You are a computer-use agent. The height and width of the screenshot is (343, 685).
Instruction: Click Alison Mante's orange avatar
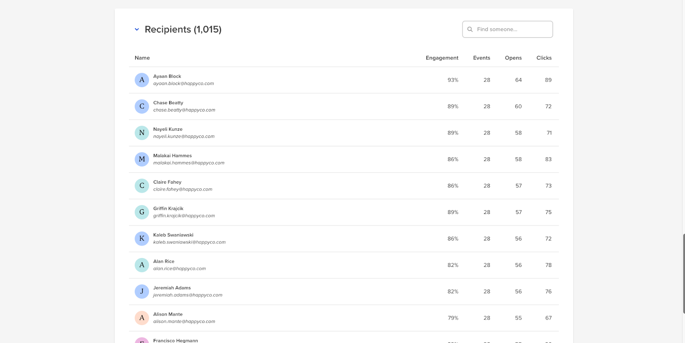(142, 318)
